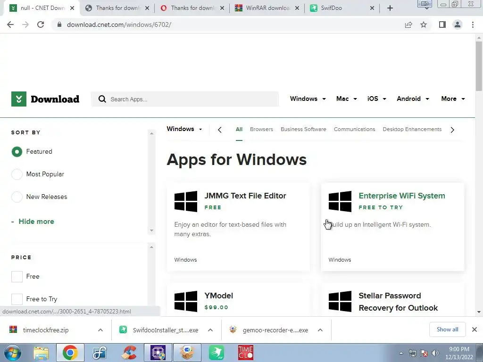Viewport: 483px width, 362px height.
Task: Switch to the WinRAR download tab
Action: 267,8
